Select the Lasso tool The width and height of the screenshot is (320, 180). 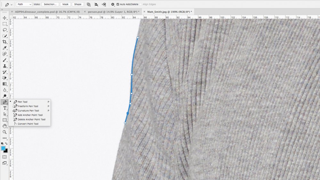point(4,30)
